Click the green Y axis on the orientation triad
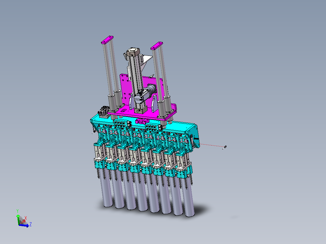Image resolution: width=326 pixels, height=244 pixels. (x=18, y=220)
